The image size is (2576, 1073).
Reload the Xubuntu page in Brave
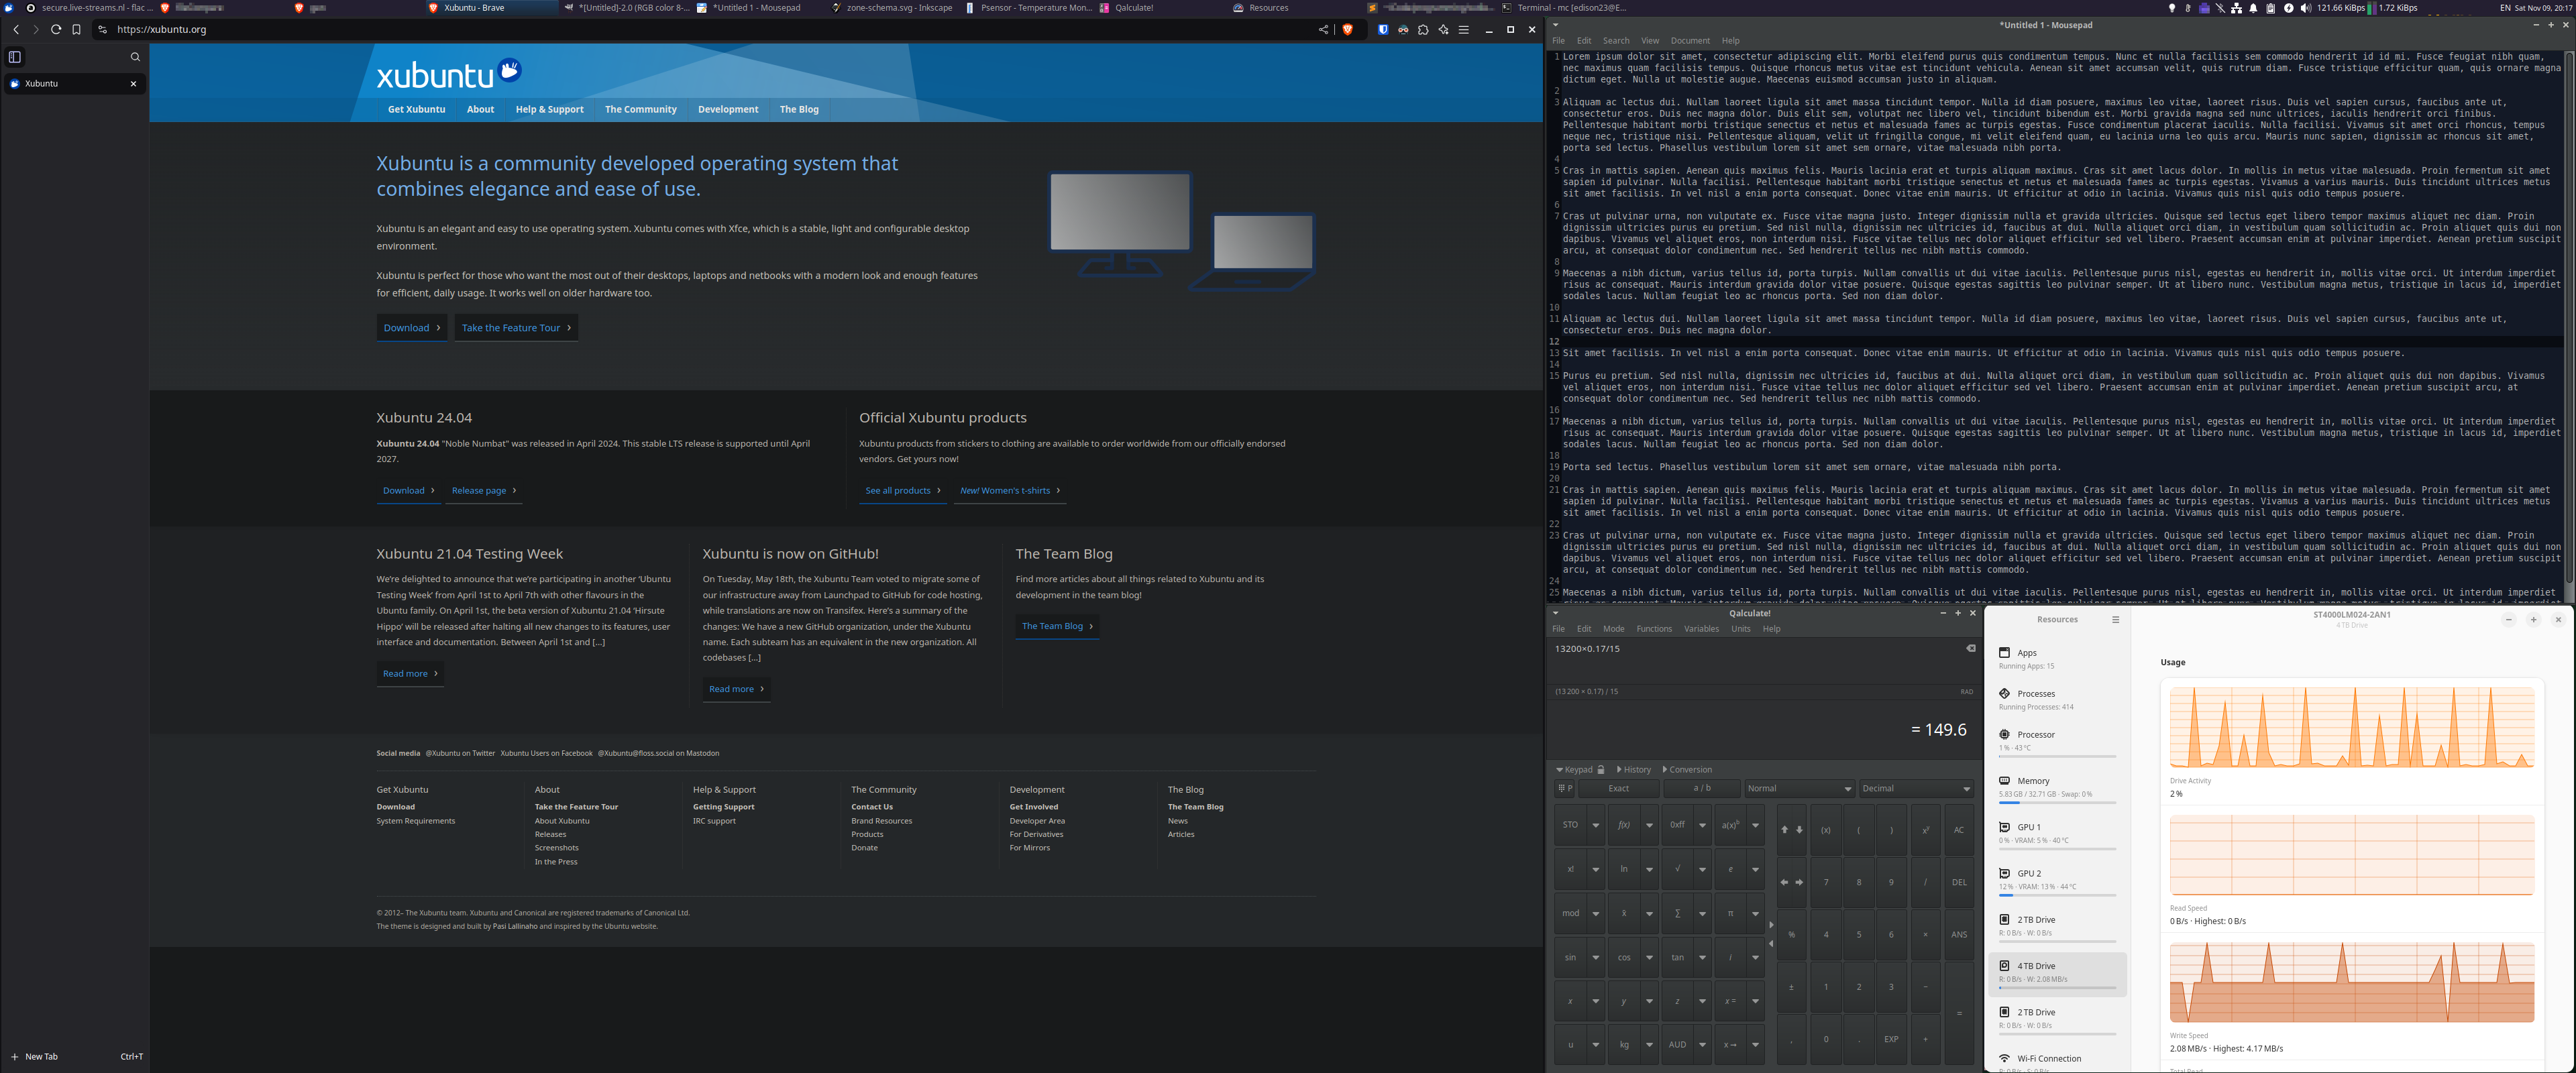pos(56,30)
